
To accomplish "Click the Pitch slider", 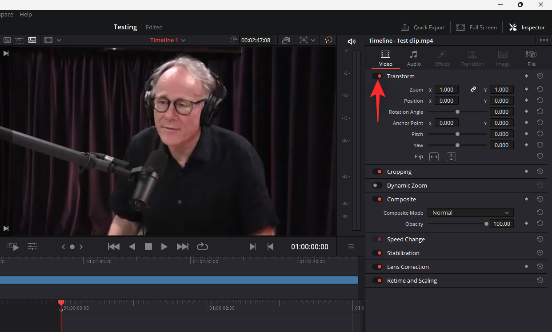I will tap(457, 134).
